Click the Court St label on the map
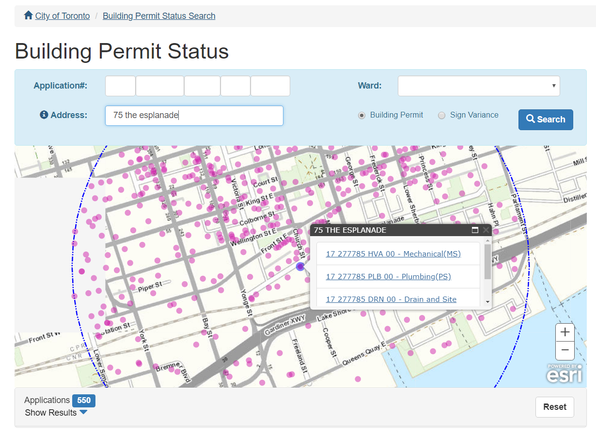Image resolution: width=596 pixels, height=434 pixels. point(265,182)
